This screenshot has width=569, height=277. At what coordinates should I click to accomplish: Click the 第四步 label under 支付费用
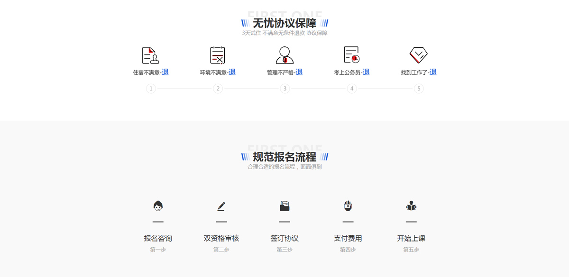(348, 250)
